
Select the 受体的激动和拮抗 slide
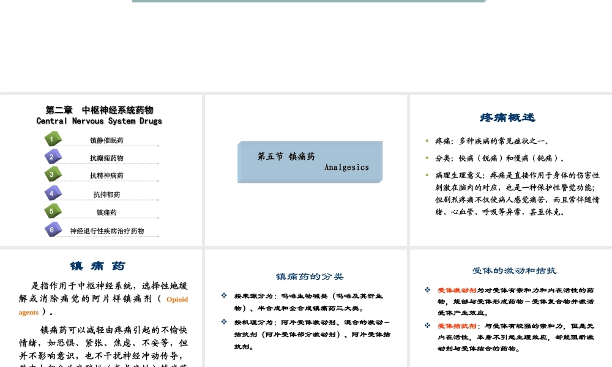click(515, 270)
